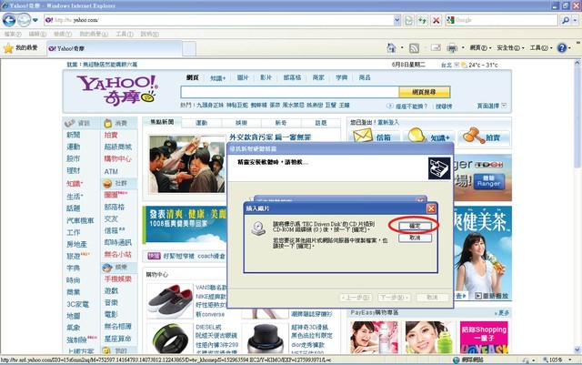Open the 頁面選擇 dropdown
The height and width of the screenshot is (365, 582).
504,106
